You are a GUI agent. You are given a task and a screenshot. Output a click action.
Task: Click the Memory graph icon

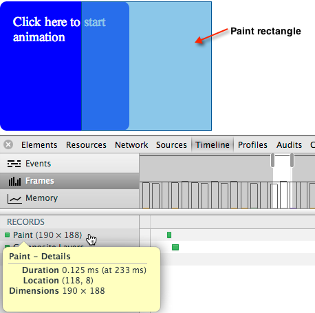click(x=14, y=198)
